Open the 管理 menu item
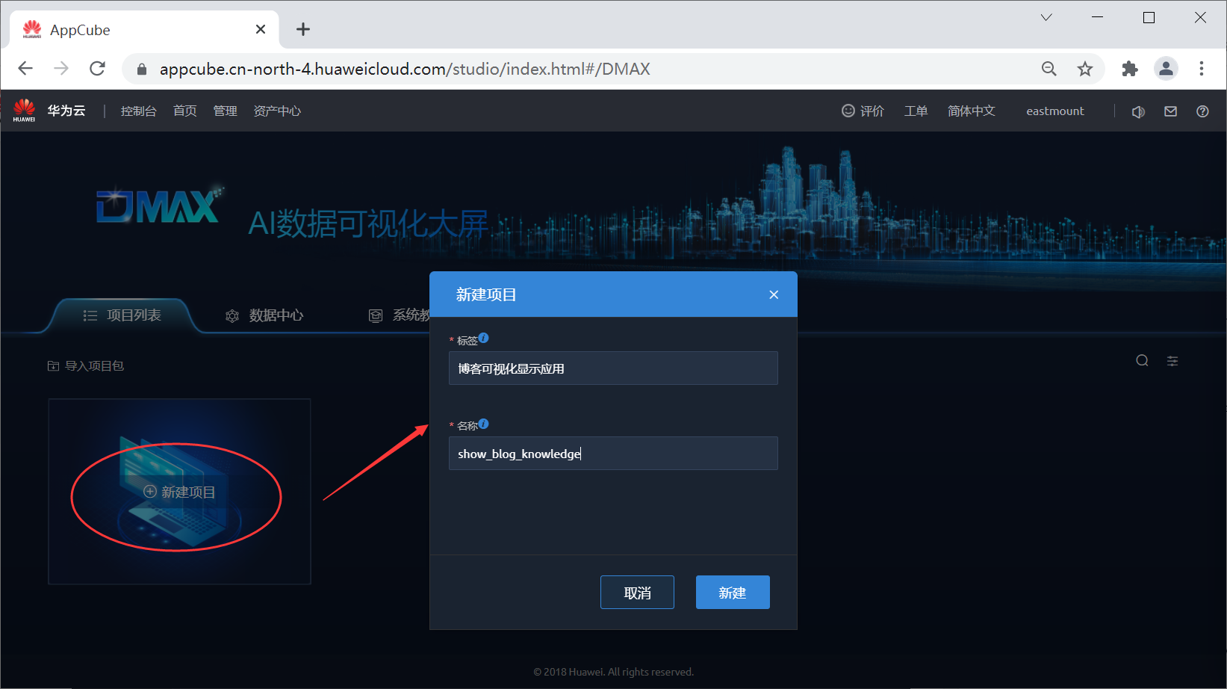This screenshot has height=689, width=1227. (x=226, y=111)
